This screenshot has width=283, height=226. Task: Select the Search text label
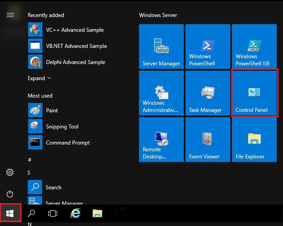(x=53, y=188)
